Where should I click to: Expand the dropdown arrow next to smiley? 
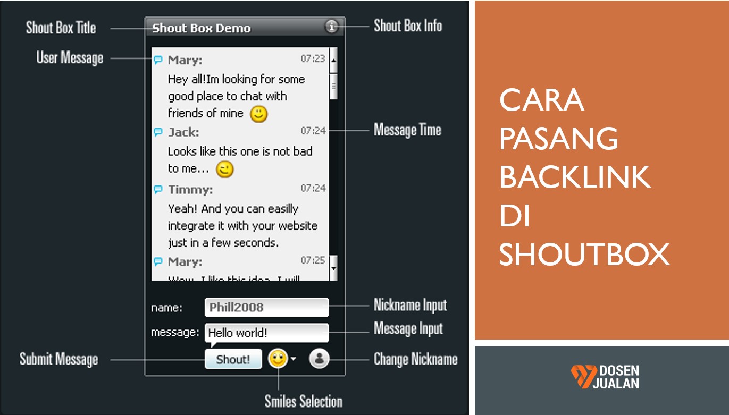294,359
